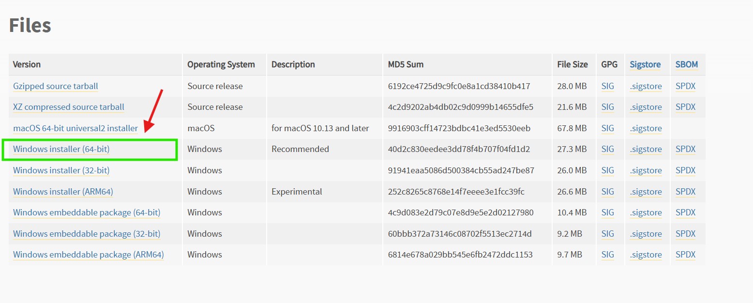Download Windows installer (32-bit)
This screenshot has height=303, width=753.
click(61, 170)
